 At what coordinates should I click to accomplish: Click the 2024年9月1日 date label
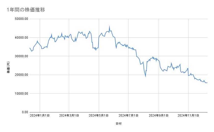coord(159,115)
